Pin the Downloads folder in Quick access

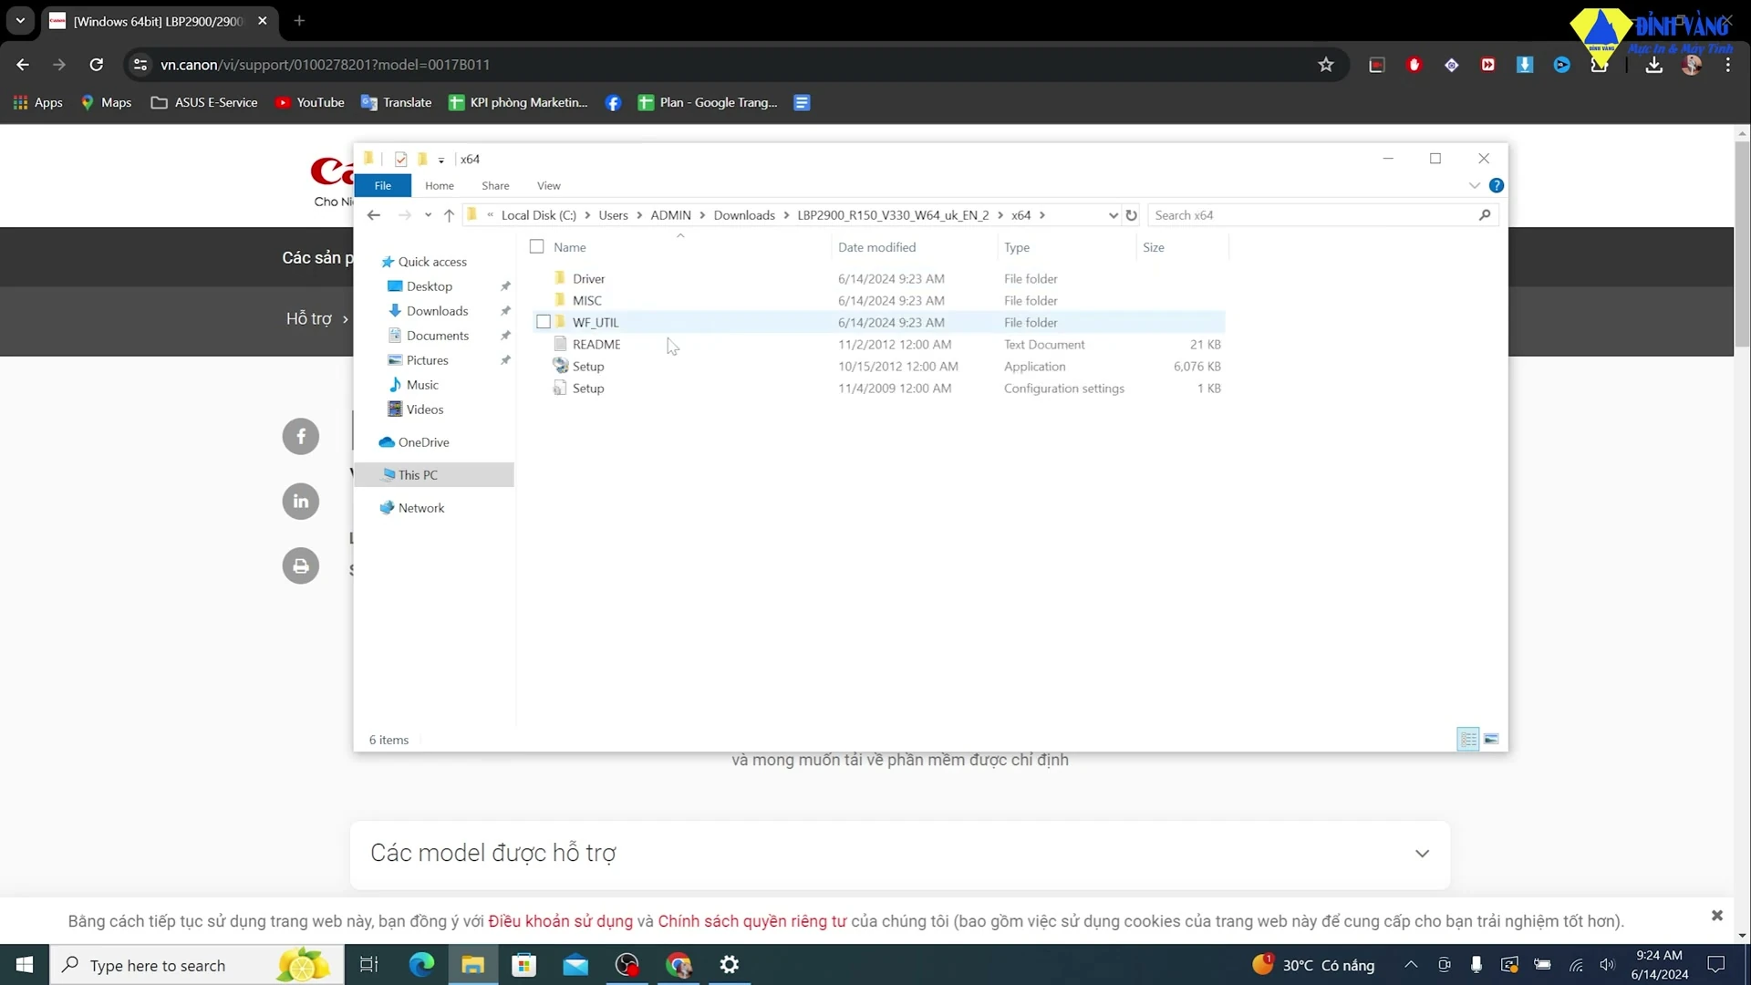pos(504,310)
